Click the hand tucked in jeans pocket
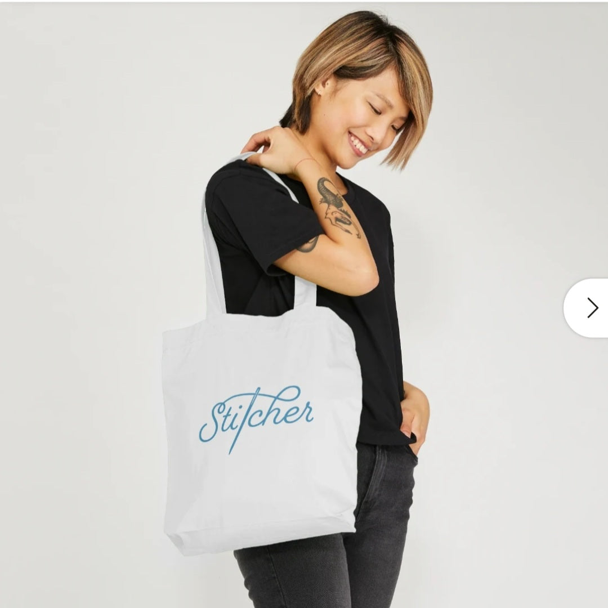Screen dimensions: 608x608 click(414, 414)
